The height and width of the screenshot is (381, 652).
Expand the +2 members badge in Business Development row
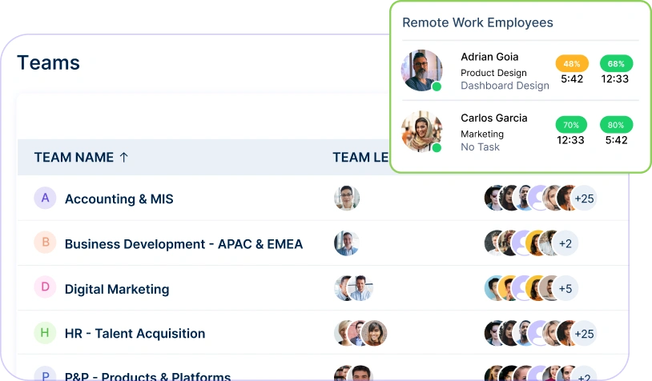point(565,243)
